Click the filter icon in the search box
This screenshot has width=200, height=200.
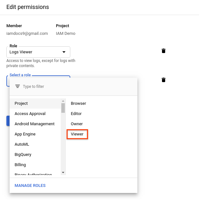(18, 87)
